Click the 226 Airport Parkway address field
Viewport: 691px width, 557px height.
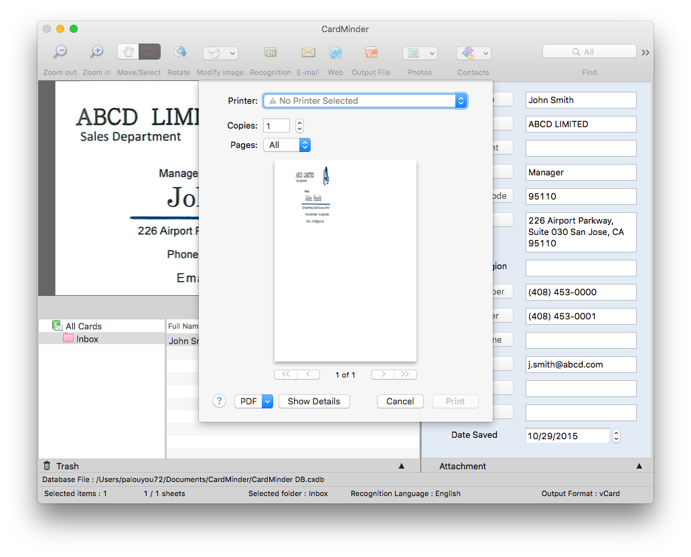click(x=581, y=232)
